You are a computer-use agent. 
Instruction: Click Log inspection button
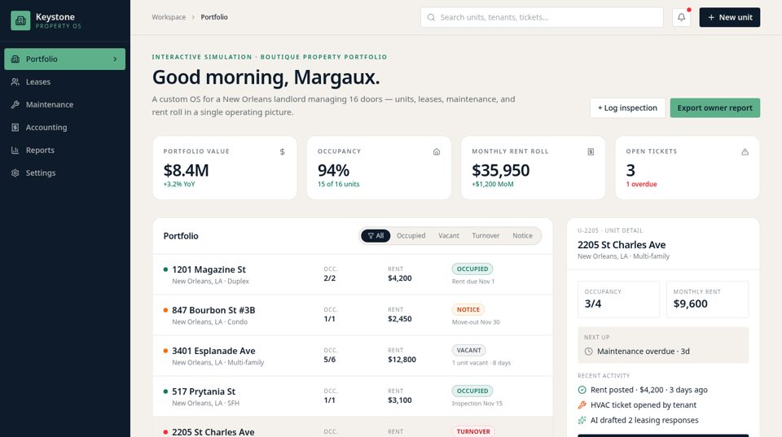click(x=627, y=107)
